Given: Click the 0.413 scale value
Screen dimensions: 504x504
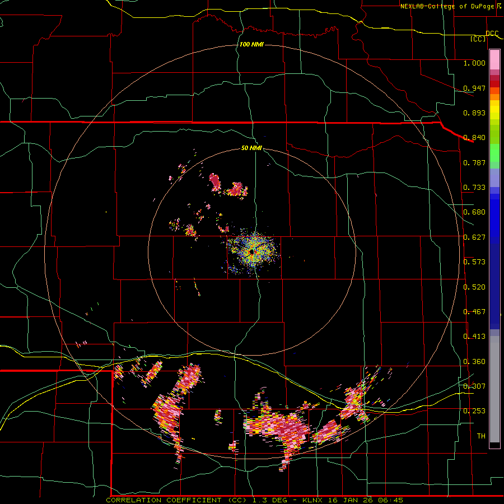Looking at the screenshot, I should point(474,337).
